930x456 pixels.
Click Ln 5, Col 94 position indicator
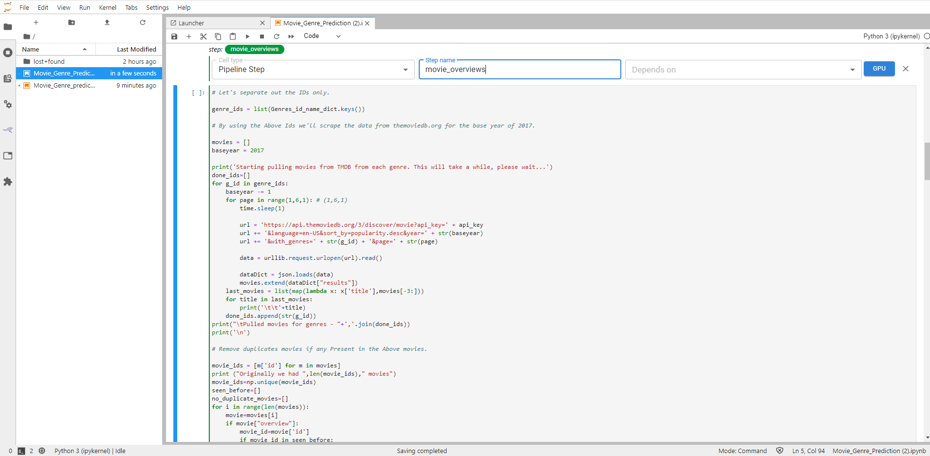point(808,451)
